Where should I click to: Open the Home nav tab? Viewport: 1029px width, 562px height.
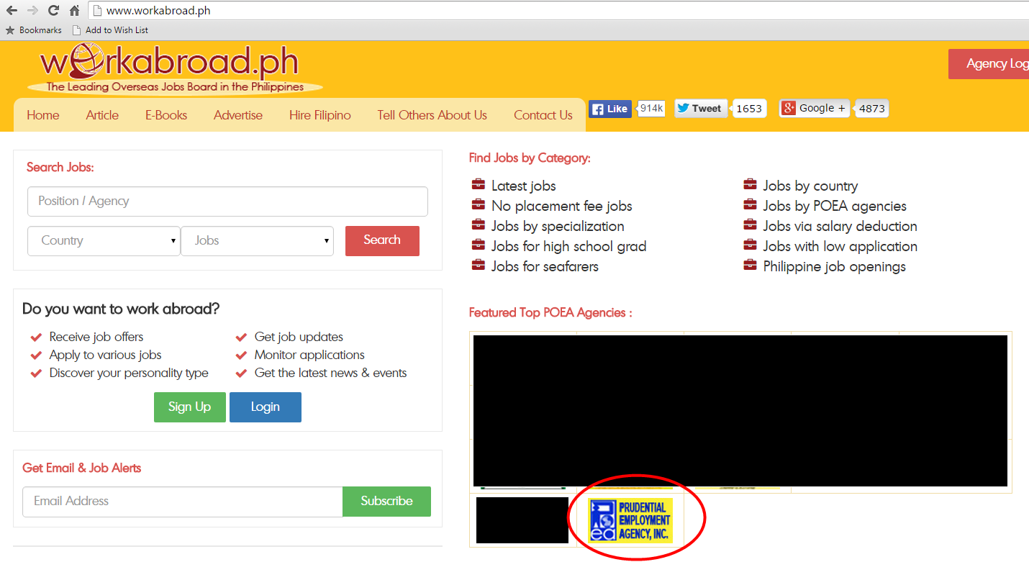(43, 115)
